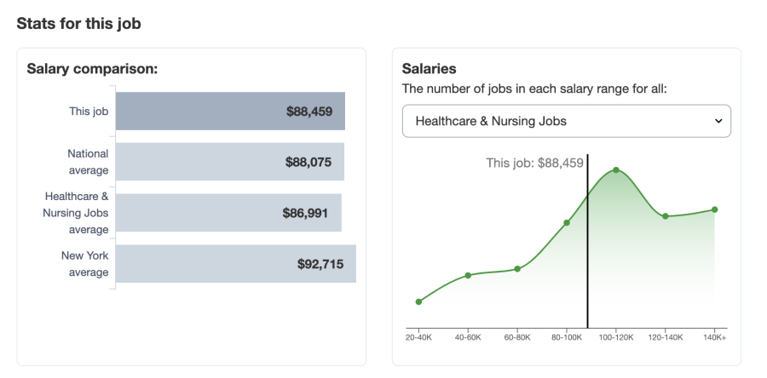
Task: Click the 100-120K axis label
Action: coord(616,337)
